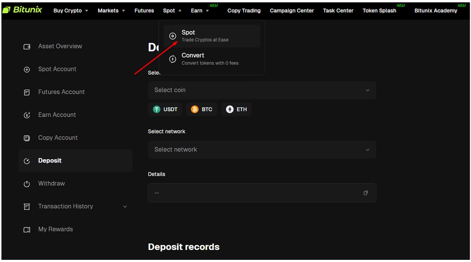Viewport: 471px width, 262px height.
Task: Click the Details address field
Action: tap(255, 193)
